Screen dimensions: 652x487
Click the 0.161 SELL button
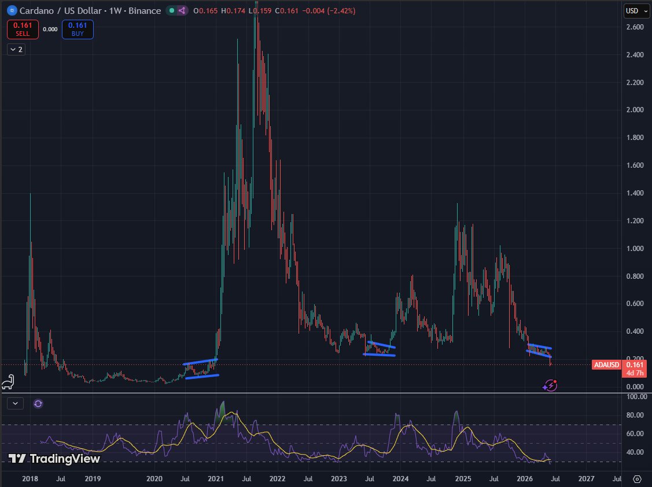[23, 29]
